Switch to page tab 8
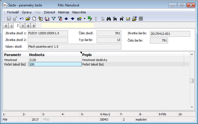 [28, 26]
